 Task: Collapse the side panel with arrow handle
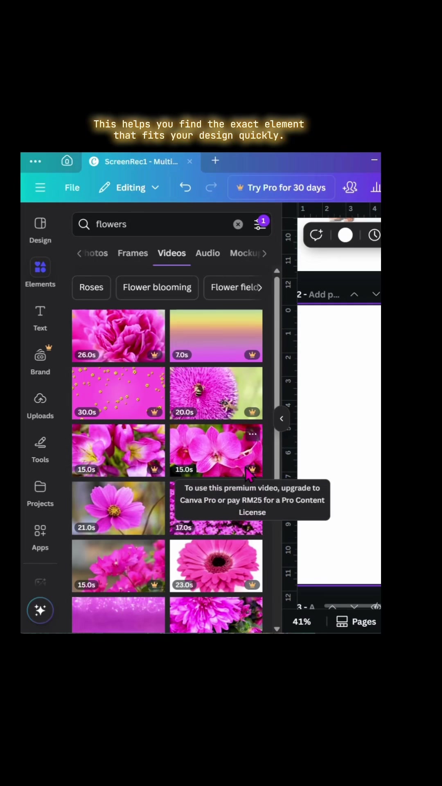tap(282, 418)
